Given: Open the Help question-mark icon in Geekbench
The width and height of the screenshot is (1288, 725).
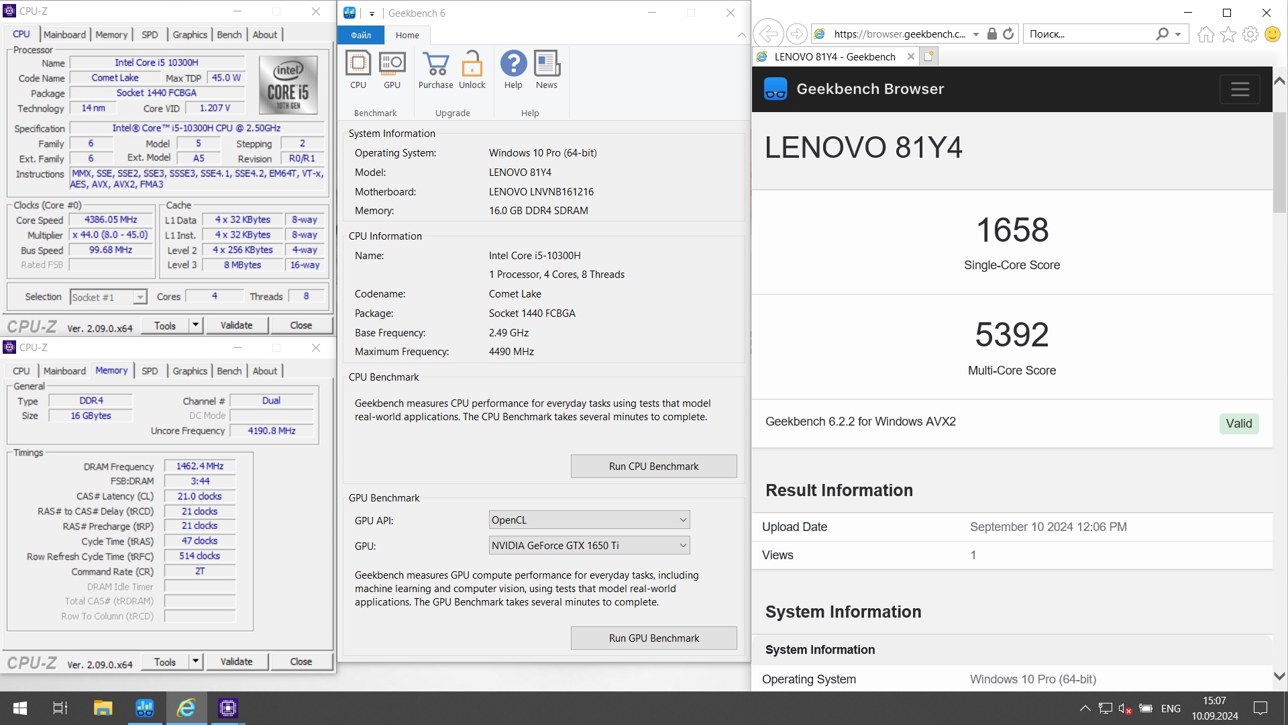Looking at the screenshot, I should (x=513, y=64).
